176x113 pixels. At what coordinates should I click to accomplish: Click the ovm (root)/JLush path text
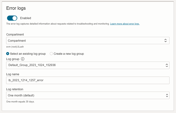pyautogui.click(x=15, y=47)
